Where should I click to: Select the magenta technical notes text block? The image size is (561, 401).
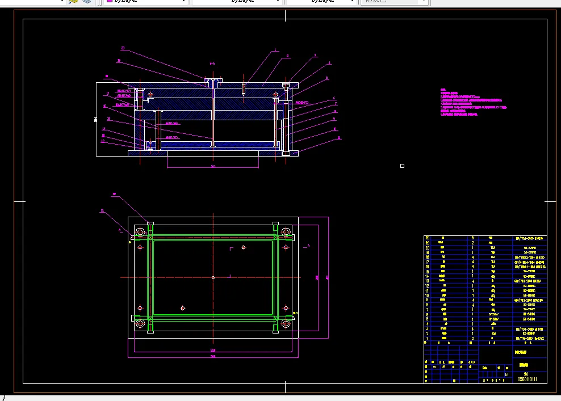point(473,102)
